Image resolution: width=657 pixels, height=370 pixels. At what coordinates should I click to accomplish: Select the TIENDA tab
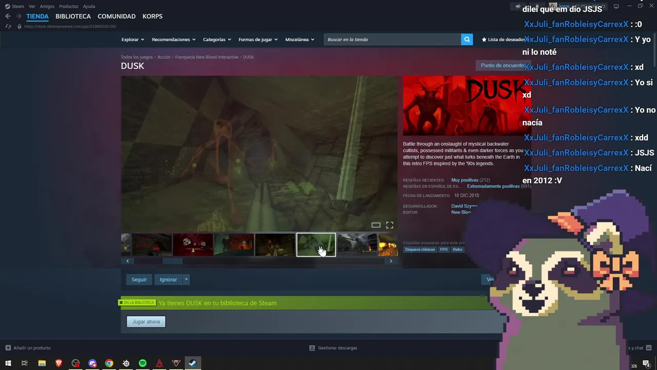(37, 16)
